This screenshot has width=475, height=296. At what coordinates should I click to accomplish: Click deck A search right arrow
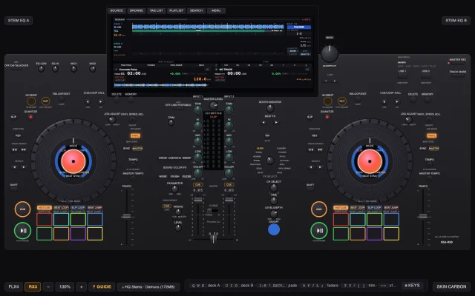24,167
